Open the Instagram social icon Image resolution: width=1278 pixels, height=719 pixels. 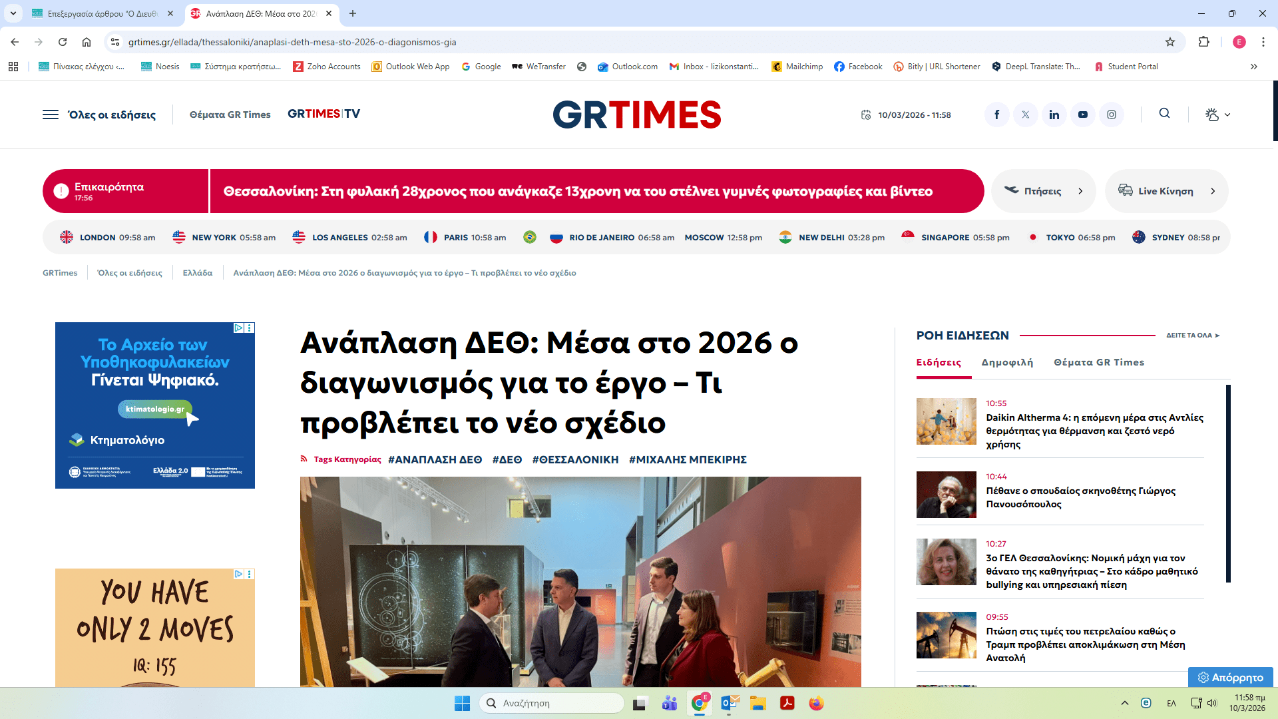coord(1112,115)
